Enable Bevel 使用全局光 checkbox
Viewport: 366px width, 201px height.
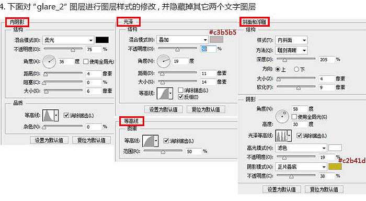tap(294, 117)
